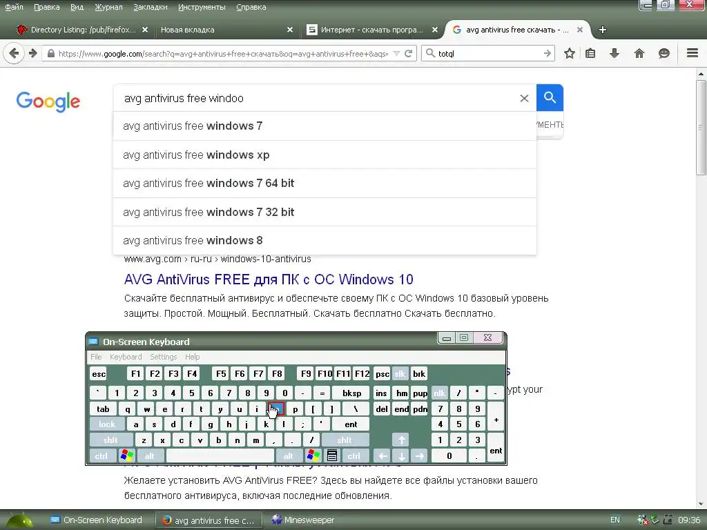Open a new tab with the plus button
Viewport: 707px width, 530px height.
click(602, 30)
